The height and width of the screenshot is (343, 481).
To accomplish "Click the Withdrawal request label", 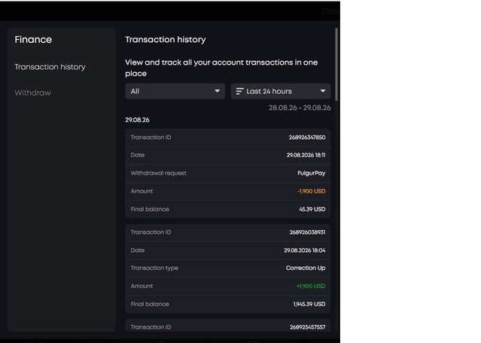I will pyautogui.click(x=158, y=173).
